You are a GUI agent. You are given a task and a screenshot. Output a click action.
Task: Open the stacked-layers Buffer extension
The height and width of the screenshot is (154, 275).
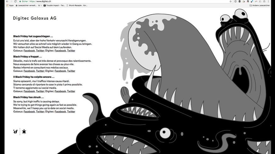240,1
